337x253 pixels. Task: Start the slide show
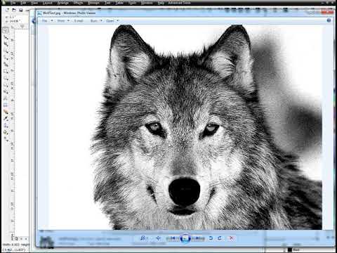(x=185, y=238)
